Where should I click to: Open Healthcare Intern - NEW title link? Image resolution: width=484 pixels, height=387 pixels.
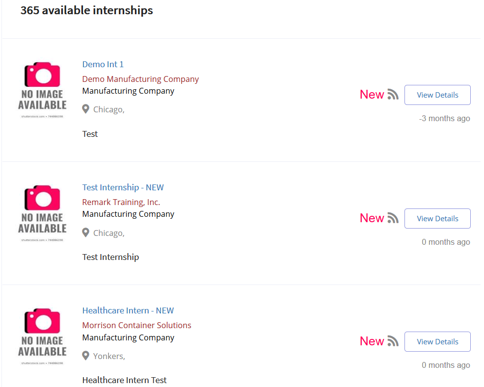pyautogui.click(x=128, y=310)
